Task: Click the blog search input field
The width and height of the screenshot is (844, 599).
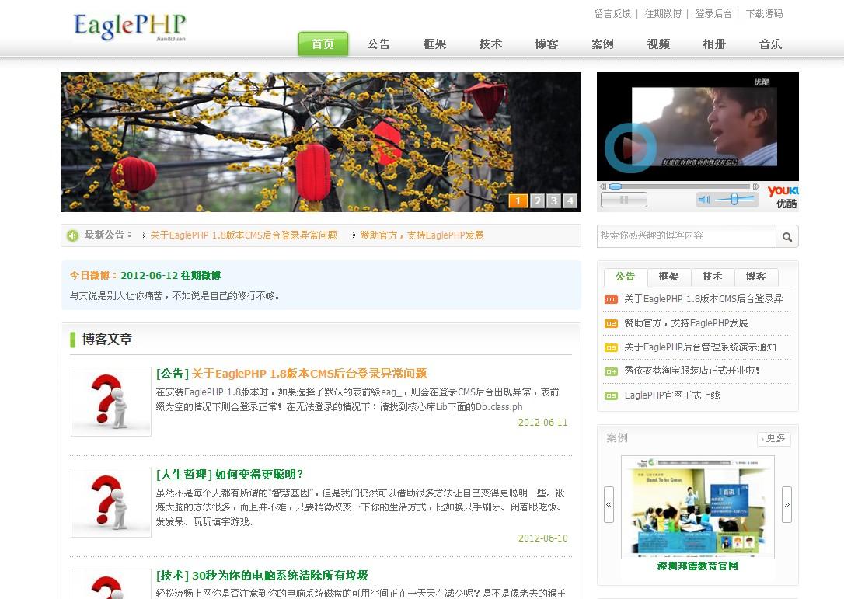Action: (x=686, y=236)
